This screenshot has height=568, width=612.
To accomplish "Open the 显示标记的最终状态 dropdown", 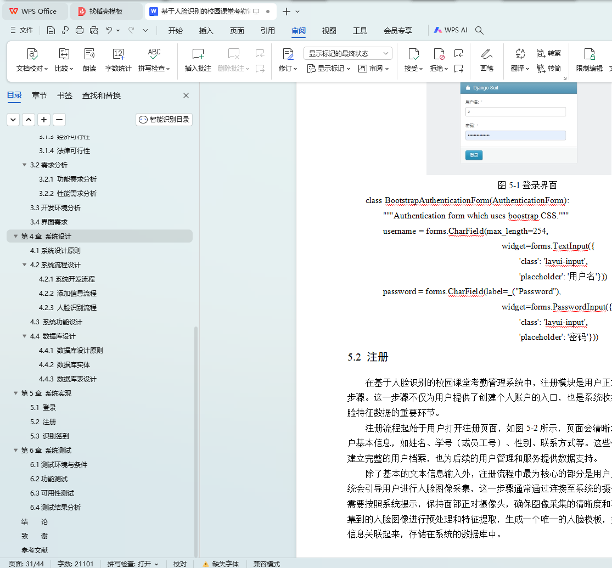I will (x=348, y=53).
